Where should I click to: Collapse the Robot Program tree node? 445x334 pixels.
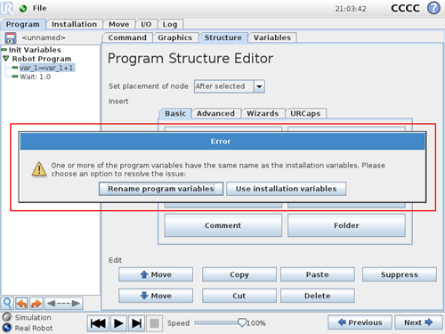(x=6, y=59)
